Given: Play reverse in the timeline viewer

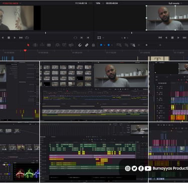Looking at the screenshot, I should point(166,38).
